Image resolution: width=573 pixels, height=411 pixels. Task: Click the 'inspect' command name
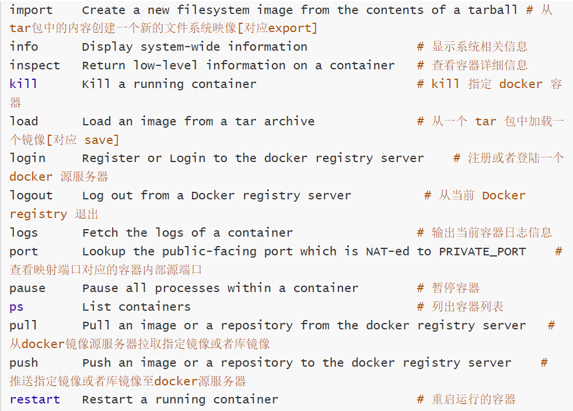pyautogui.click(x=34, y=65)
